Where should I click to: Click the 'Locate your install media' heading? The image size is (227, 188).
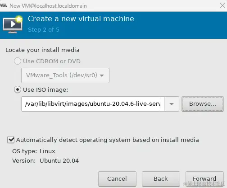pos(42,50)
